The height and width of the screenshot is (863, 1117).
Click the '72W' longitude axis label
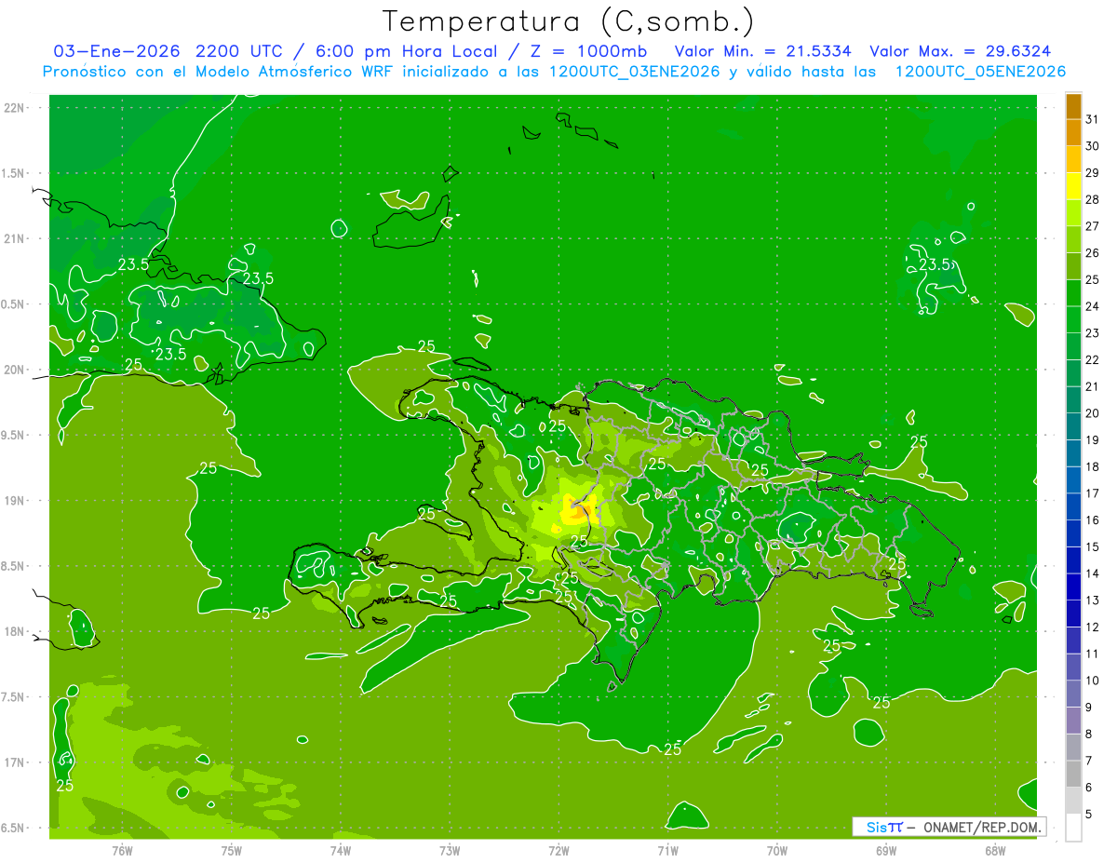pyautogui.click(x=558, y=850)
